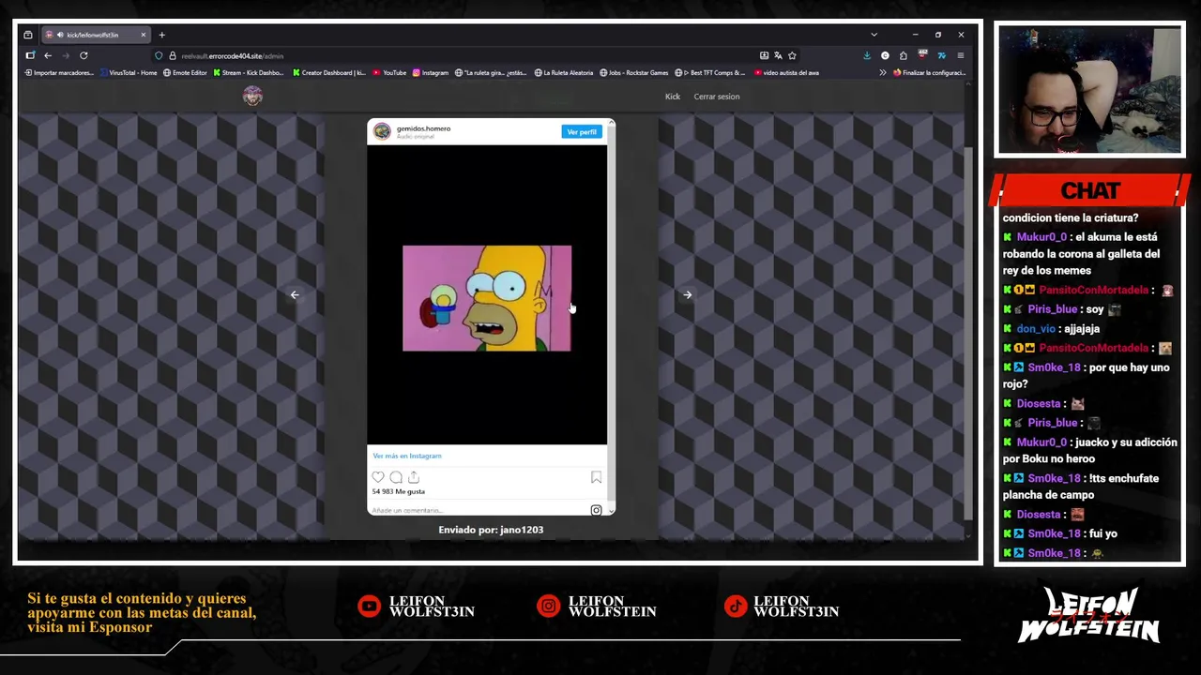Click the comment bubble icon under the reel

(396, 477)
